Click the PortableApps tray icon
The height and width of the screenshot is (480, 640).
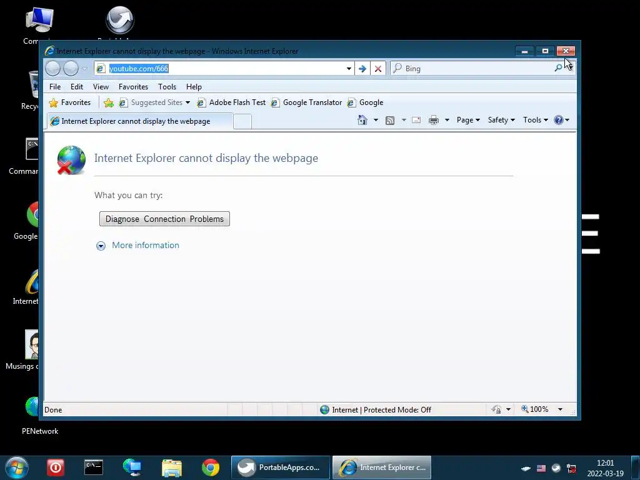tap(556, 468)
